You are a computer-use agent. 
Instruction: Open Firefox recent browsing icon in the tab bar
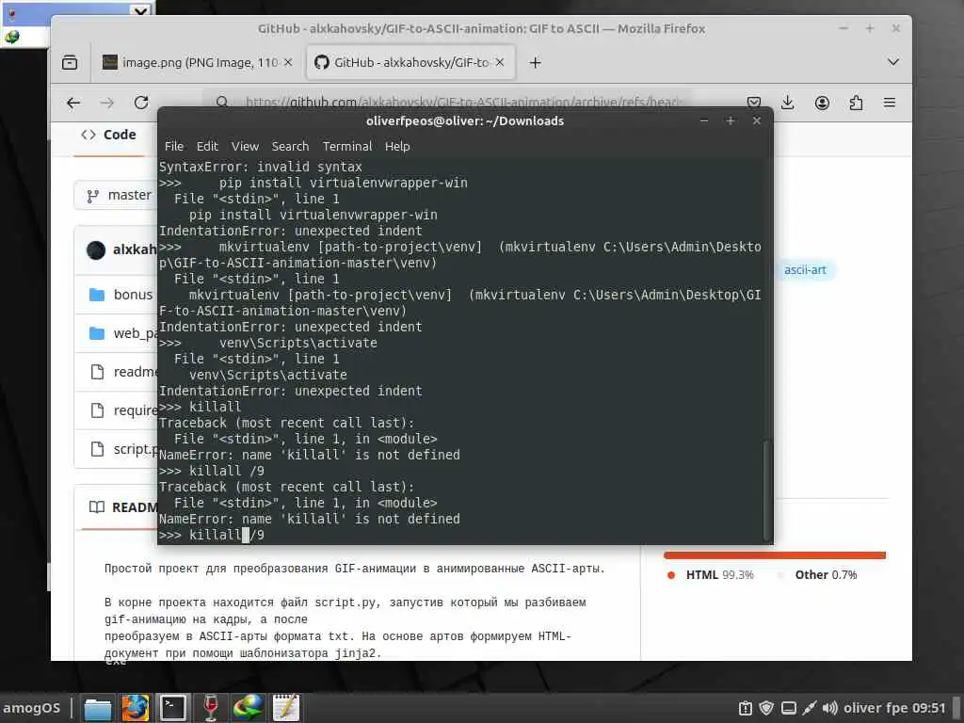[x=70, y=62]
